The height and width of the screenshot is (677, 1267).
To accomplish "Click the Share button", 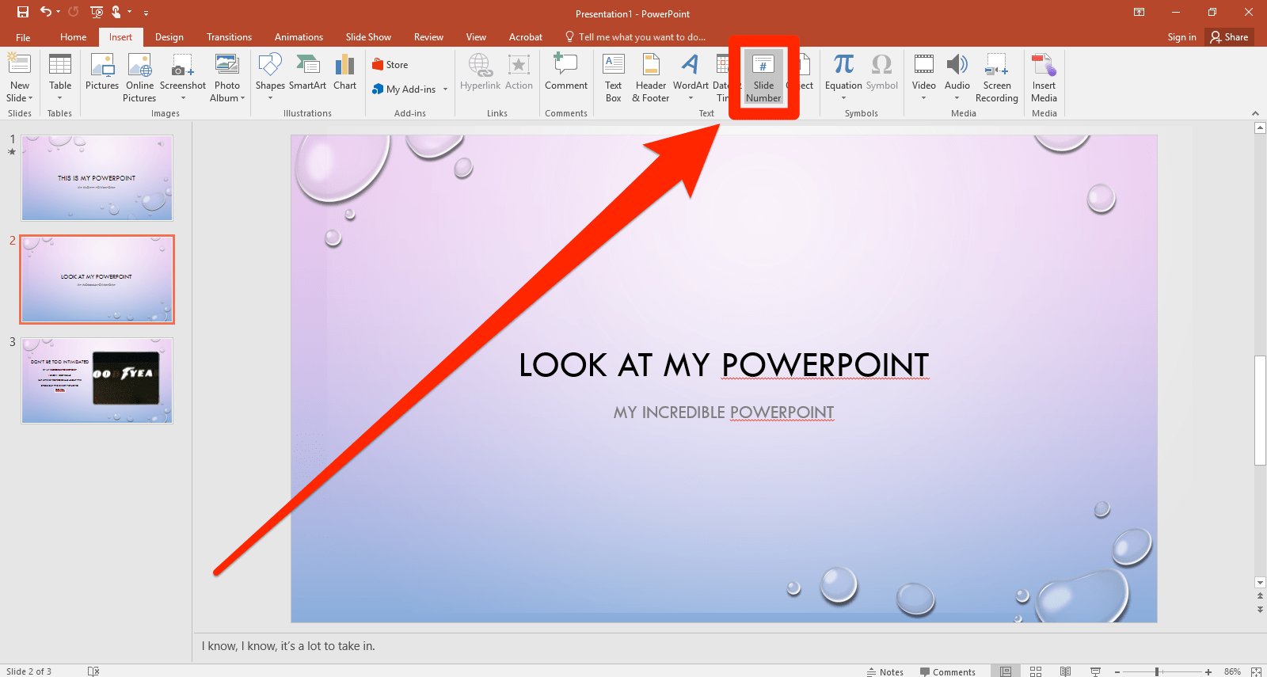I will click(x=1229, y=37).
